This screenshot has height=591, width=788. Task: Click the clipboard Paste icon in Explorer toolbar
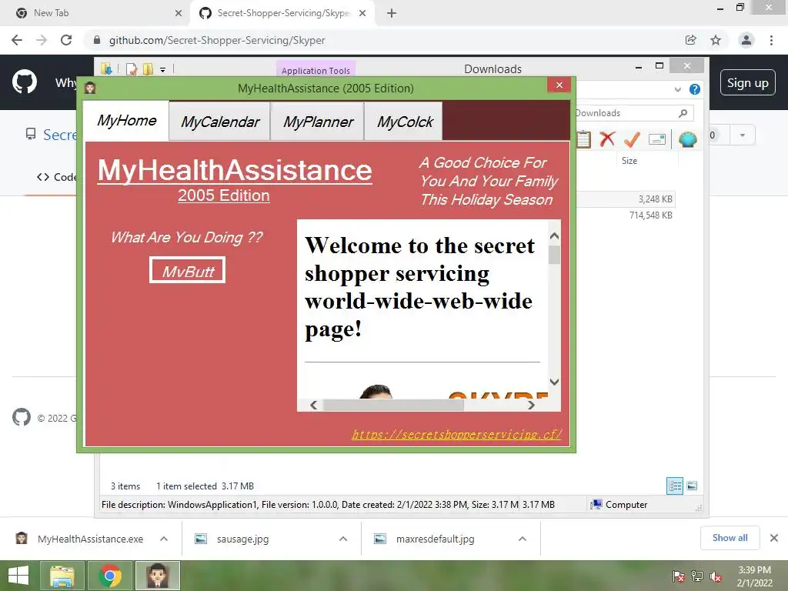pos(583,139)
